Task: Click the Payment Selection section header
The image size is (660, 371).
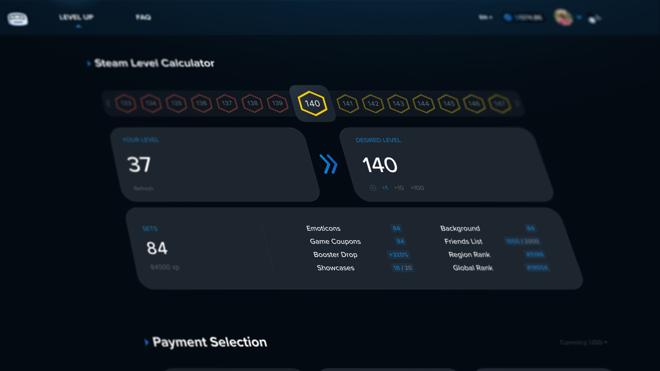Action: pyautogui.click(x=209, y=342)
